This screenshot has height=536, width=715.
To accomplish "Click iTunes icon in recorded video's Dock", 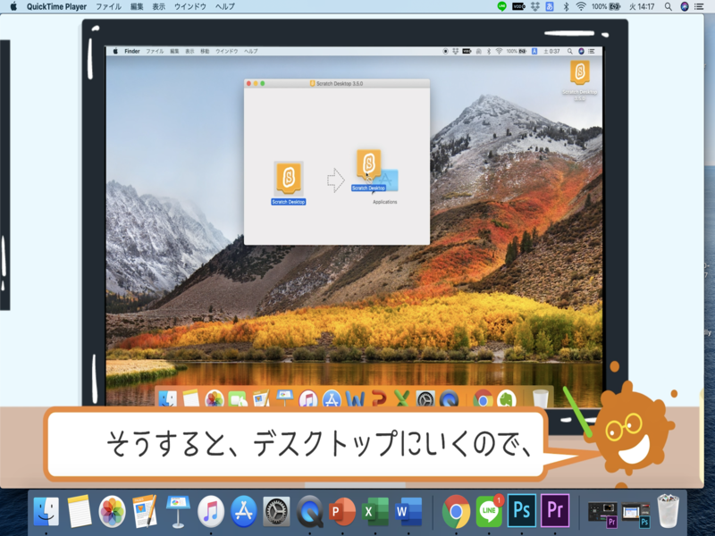I will [308, 398].
